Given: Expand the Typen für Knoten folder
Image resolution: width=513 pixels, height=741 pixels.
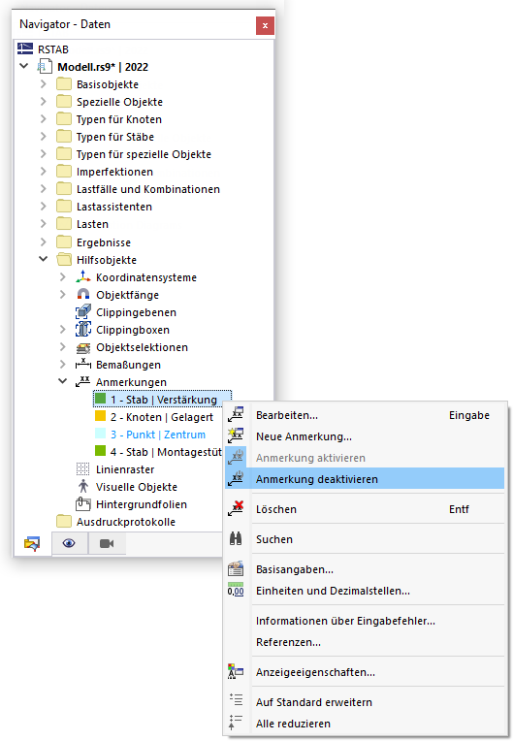Looking at the screenshot, I should (44, 119).
